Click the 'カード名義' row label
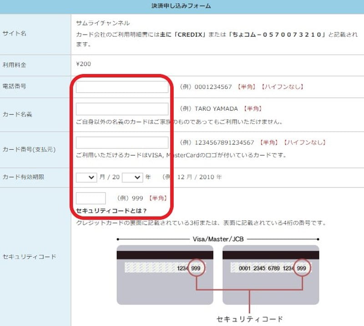Image resolution: width=364 pixels, height=326 pixels. [x=17, y=114]
